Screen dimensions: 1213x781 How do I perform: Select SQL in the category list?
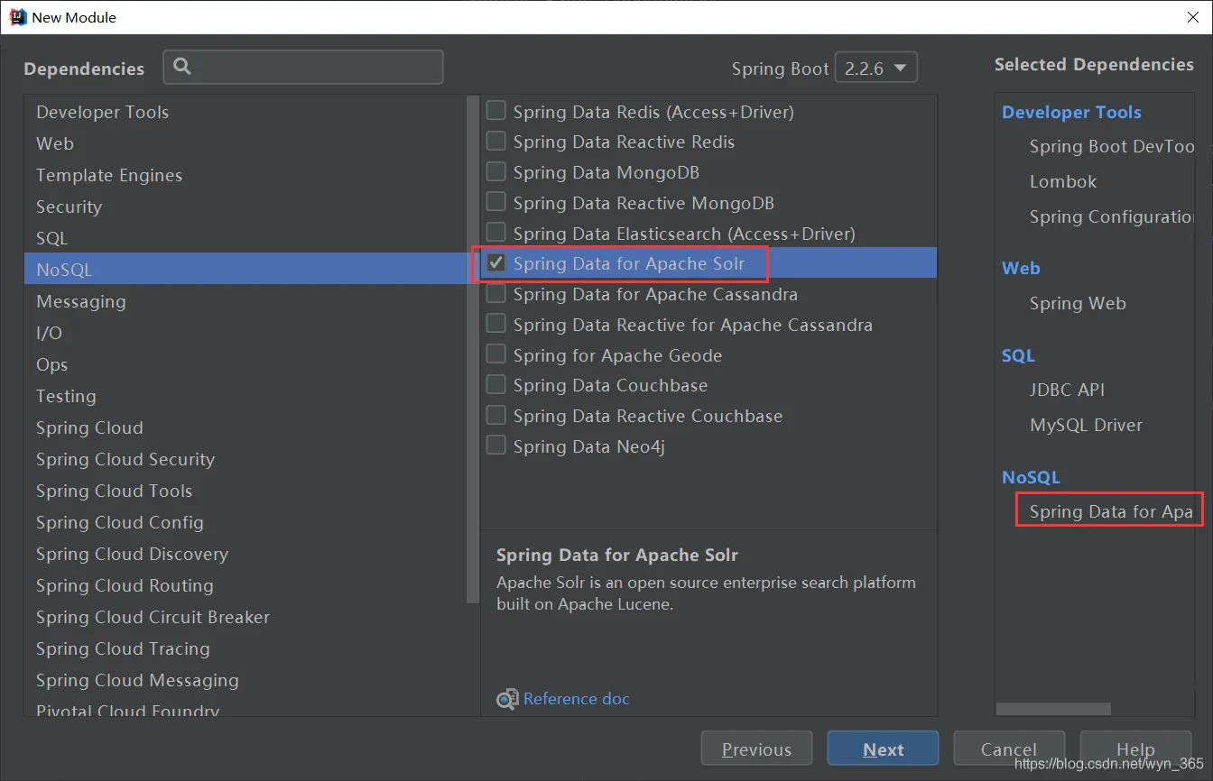coord(245,238)
